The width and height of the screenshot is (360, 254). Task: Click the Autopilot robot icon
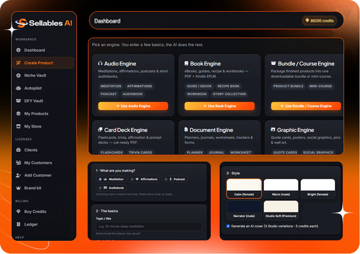tap(18, 88)
